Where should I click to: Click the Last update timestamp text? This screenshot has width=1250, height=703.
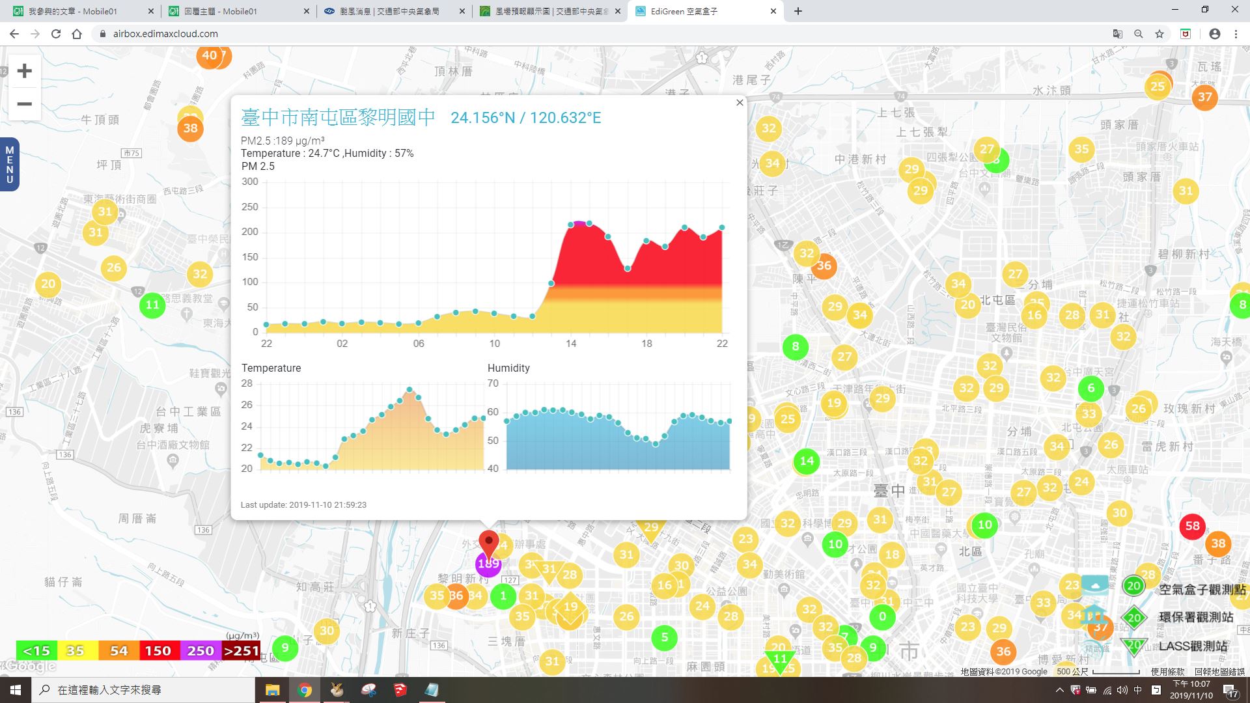point(303,505)
